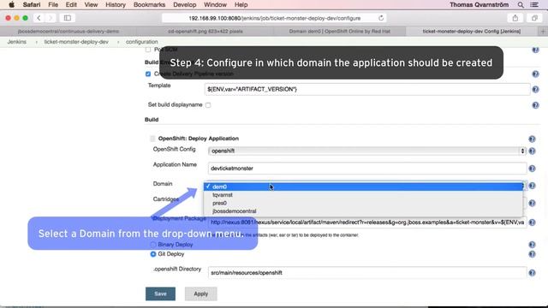The height and width of the screenshot is (308, 548).
Task: Open help for the Template field
Action: pyautogui.click(x=535, y=89)
